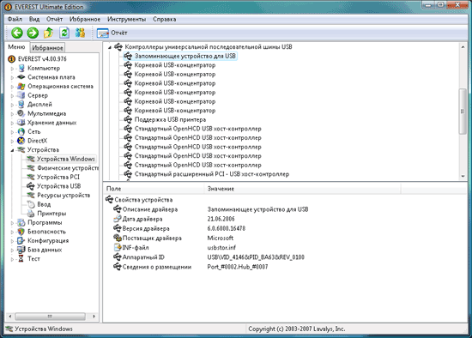Collapse the Устройства tree node
This screenshot has width=472, height=338.
click(12, 150)
